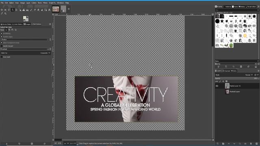Select the Crop tool icon
Viewport: 260px width, 146px height.
tap(16, 10)
